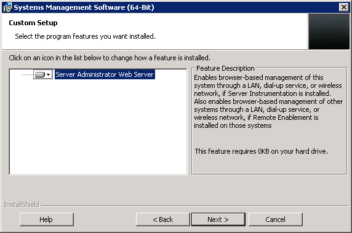Click the Custom Setup heading
352x233 pixels.
click(x=33, y=23)
